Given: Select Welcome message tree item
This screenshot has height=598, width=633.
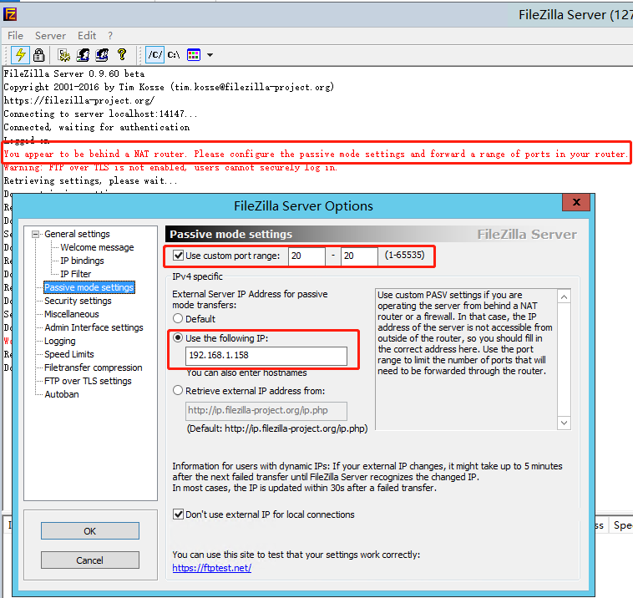Looking at the screenshot, I should [x=97, y=247].
